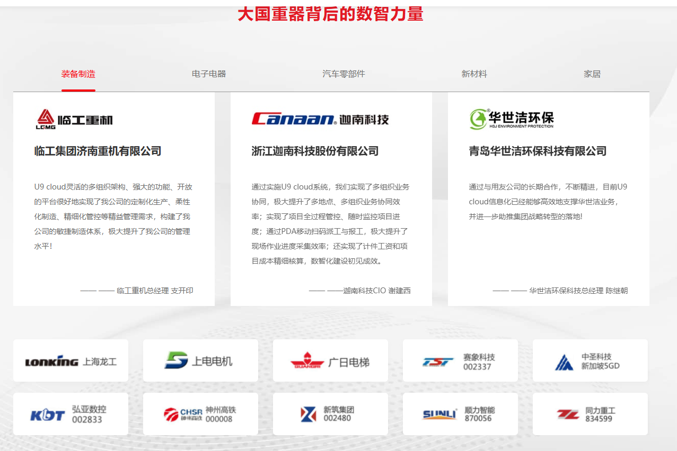Image resolution: width=677 pixels, height=451 pixels.
Task: Click the 广日电梯 logo card
Action: click(x=330, y=361)
